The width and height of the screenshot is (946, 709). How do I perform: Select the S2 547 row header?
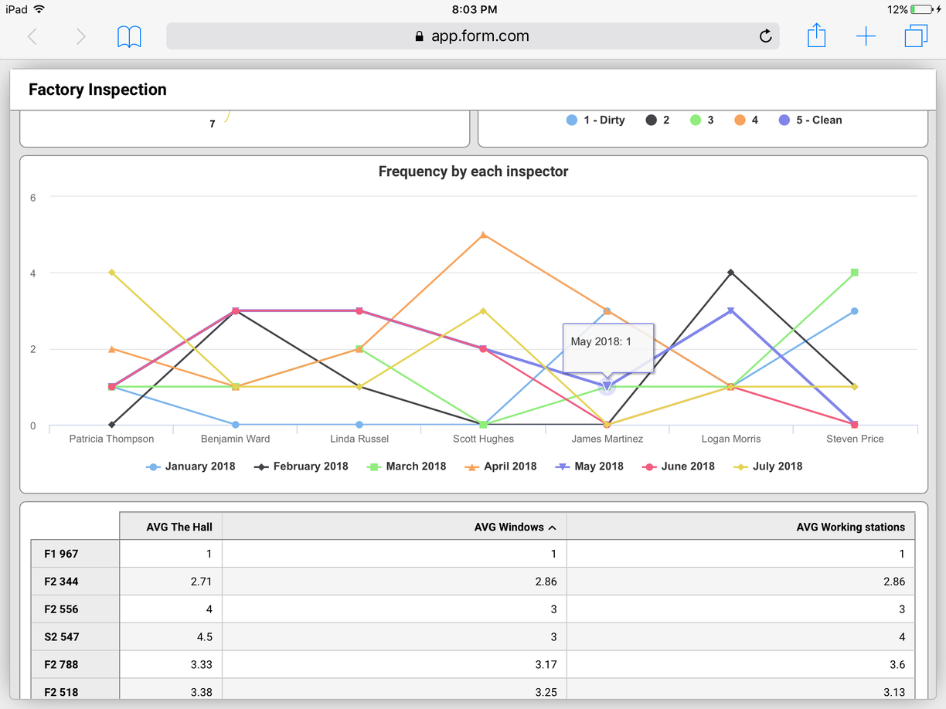point(75,637)
